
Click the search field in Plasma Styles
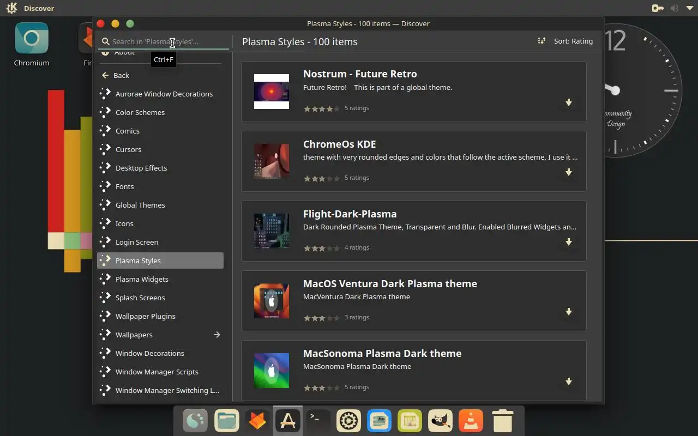coord(164,41)
